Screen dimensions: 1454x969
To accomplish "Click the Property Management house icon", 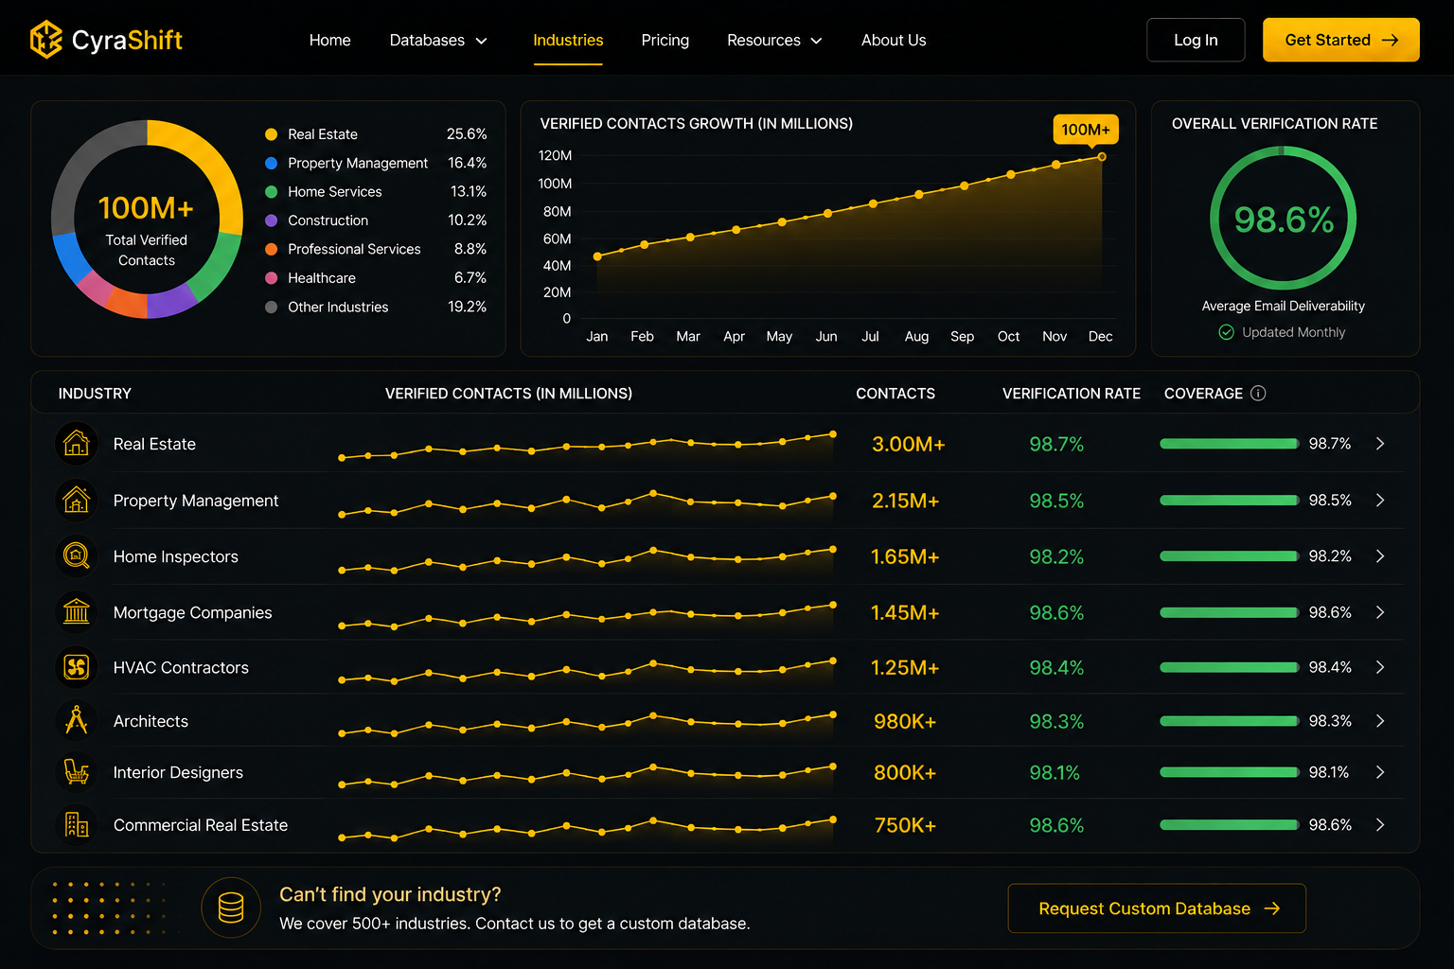I will [77, 500].
